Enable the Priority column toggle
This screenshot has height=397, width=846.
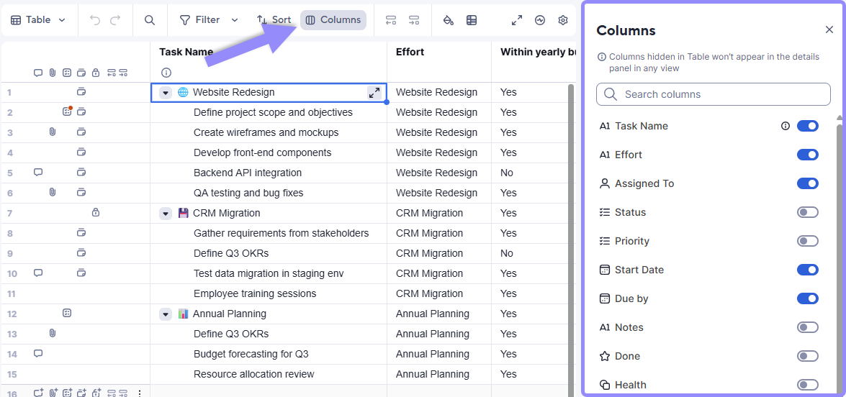coord(808,241)
